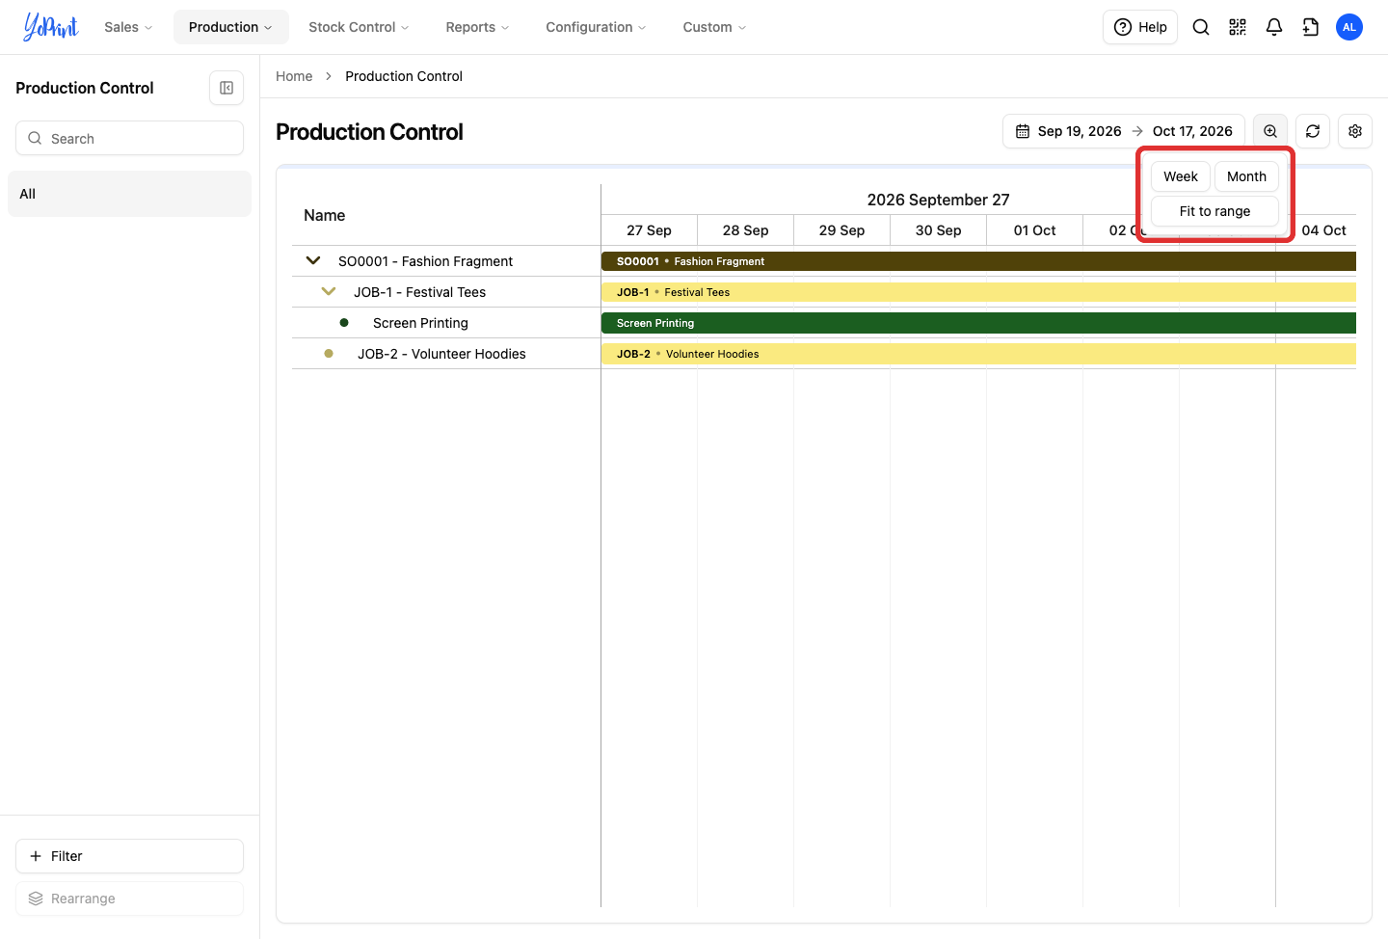Click the JOB-2 Volunteer Hoodies dot

[x=329, y=354]
